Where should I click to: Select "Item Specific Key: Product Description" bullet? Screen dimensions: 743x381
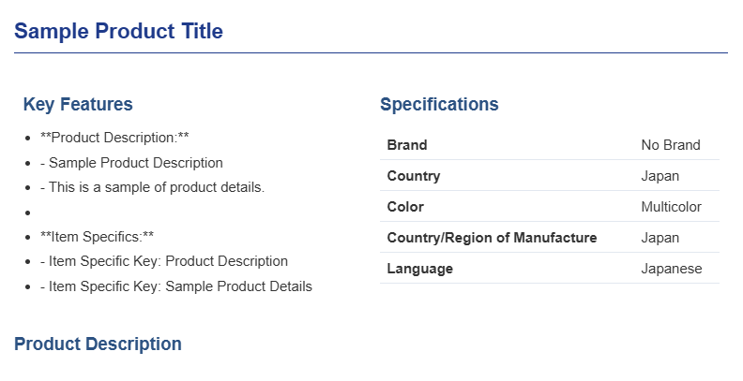tap(164, 261)
